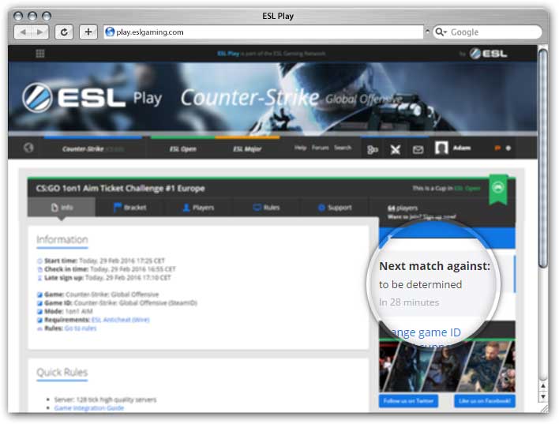Follow the Help link in navigation
The image size is (559, 424).
(x=301, y=148)
